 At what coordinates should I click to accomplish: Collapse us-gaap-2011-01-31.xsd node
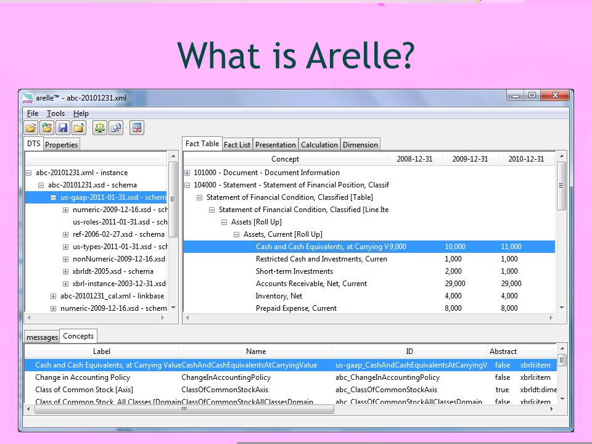click(x=53, y=197)
